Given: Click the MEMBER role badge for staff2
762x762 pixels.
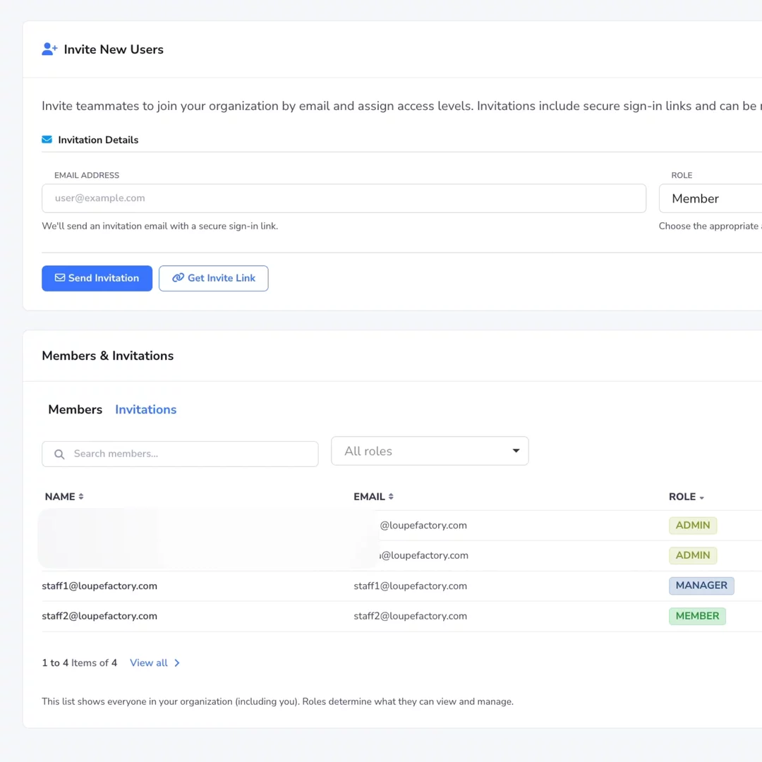Looking at the screenshot, I should click(697, 616).
